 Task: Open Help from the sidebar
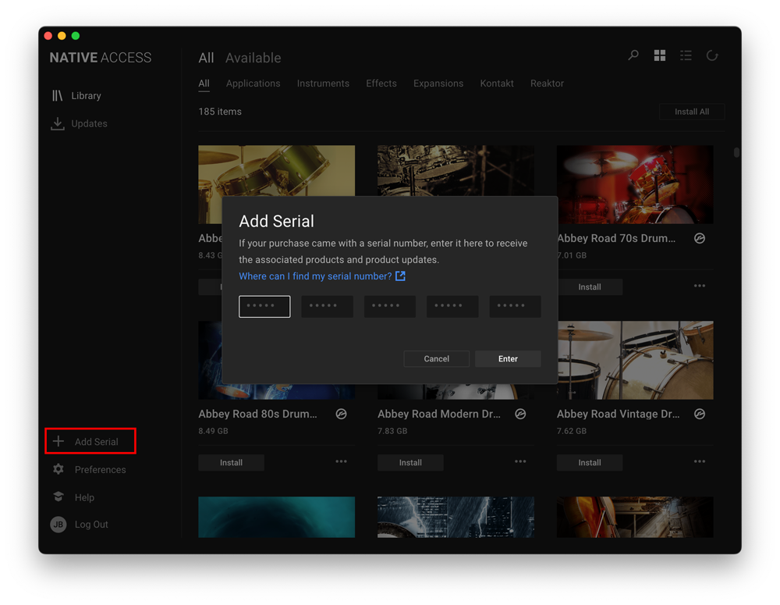(x=73, y=497)
